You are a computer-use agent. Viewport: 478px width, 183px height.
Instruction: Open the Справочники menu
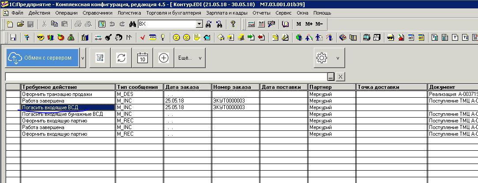(x=98, y=13)
